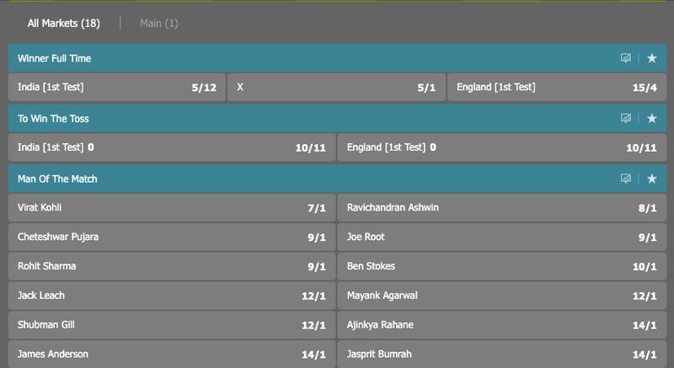Favorite the Man Of The Match market
This screenshot has height=368, width=674.
[x=651, y=179]
